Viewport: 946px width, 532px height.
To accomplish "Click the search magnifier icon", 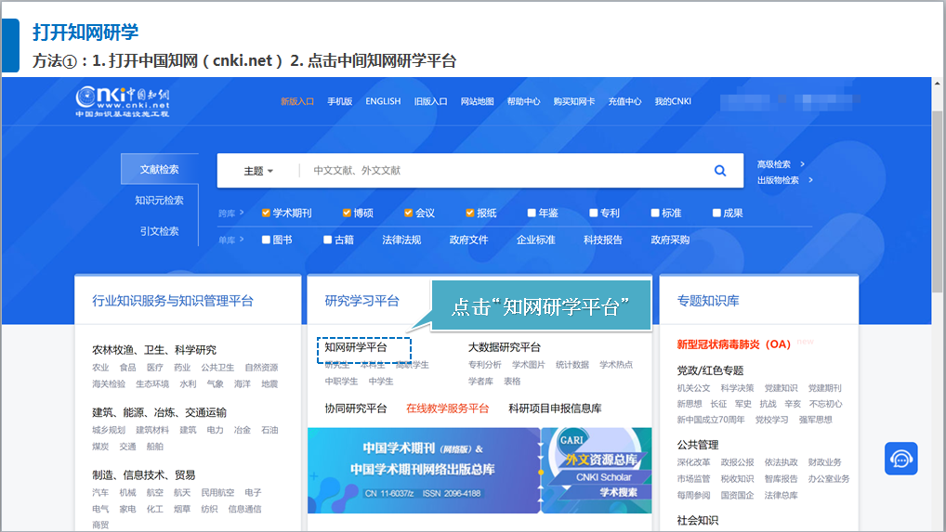I will [720, 171].
